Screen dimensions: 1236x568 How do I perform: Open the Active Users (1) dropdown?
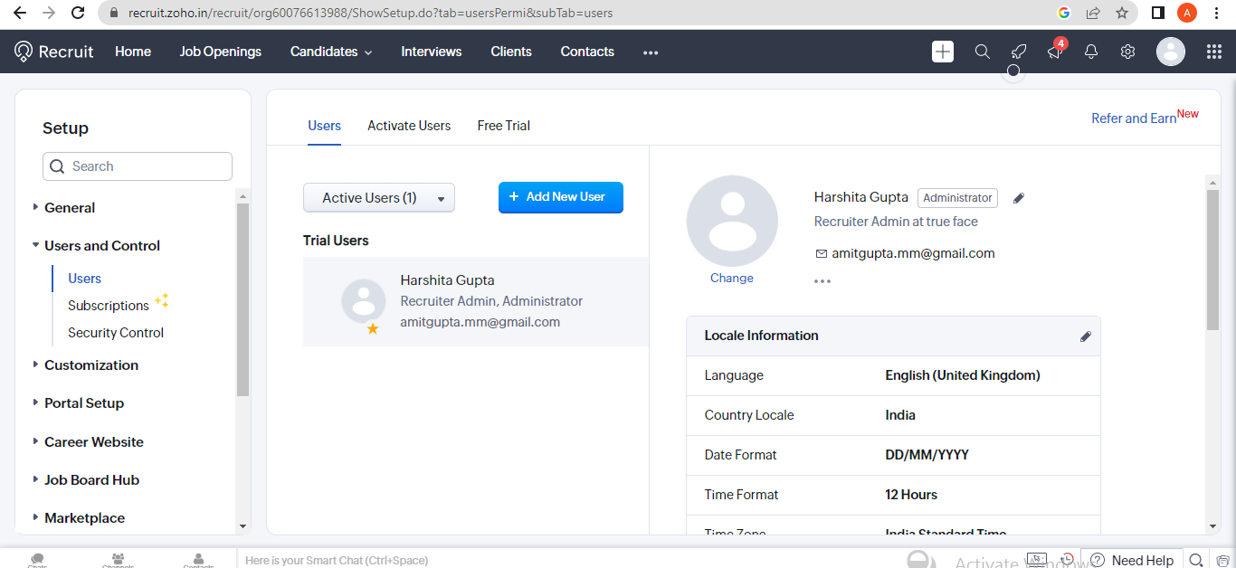coord(379,198)
